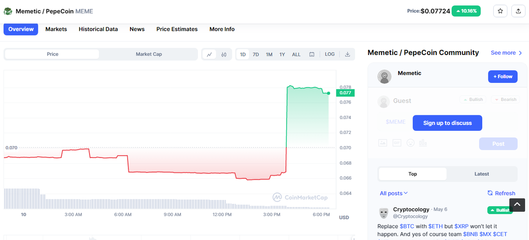Switch to Top posts tab
Screen dimensions: 529x240
point(413,174)
